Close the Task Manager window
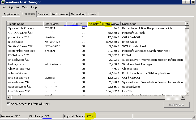 coord(193,2)
